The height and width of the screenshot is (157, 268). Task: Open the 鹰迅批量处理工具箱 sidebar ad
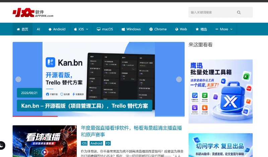pyautogui.click(x=220, y=91)
